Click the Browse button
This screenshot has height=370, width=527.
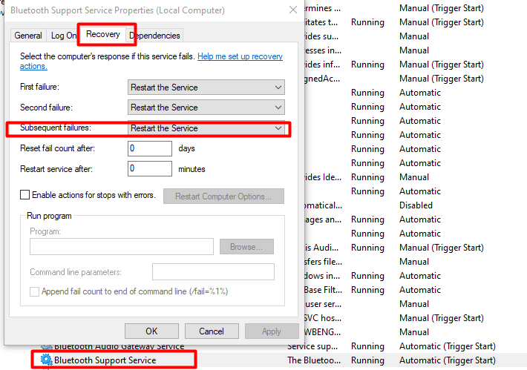pos(246,247)
